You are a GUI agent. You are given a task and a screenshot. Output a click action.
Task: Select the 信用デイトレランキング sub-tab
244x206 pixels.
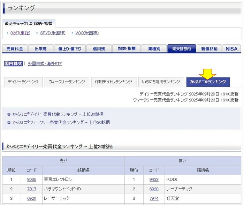pos(114,82)
